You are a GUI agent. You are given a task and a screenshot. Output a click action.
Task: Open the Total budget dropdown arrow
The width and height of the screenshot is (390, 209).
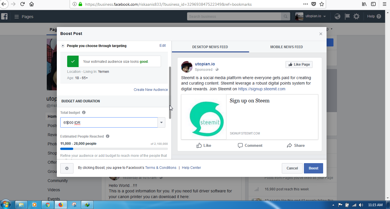click(161, 123)
